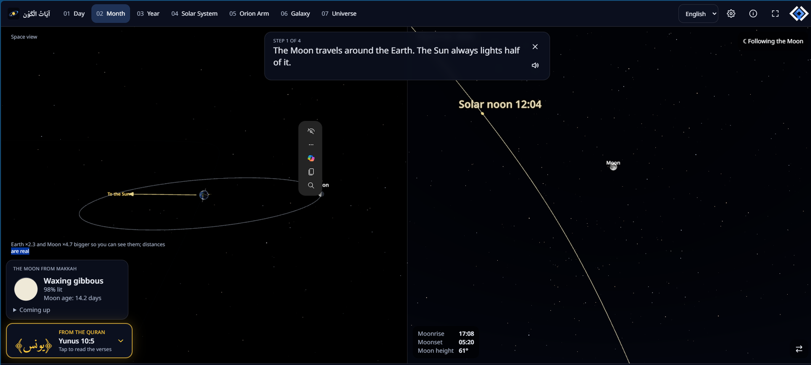Expand the Yunus 10:5 verses chevron
This screenshot has width=811, height=365.
[121, 341]
